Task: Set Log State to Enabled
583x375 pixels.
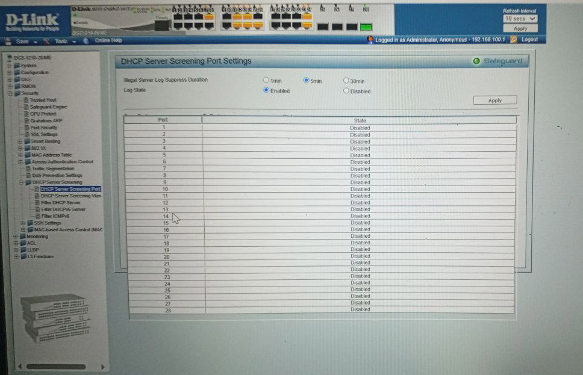Action: [x=266, y=90]
